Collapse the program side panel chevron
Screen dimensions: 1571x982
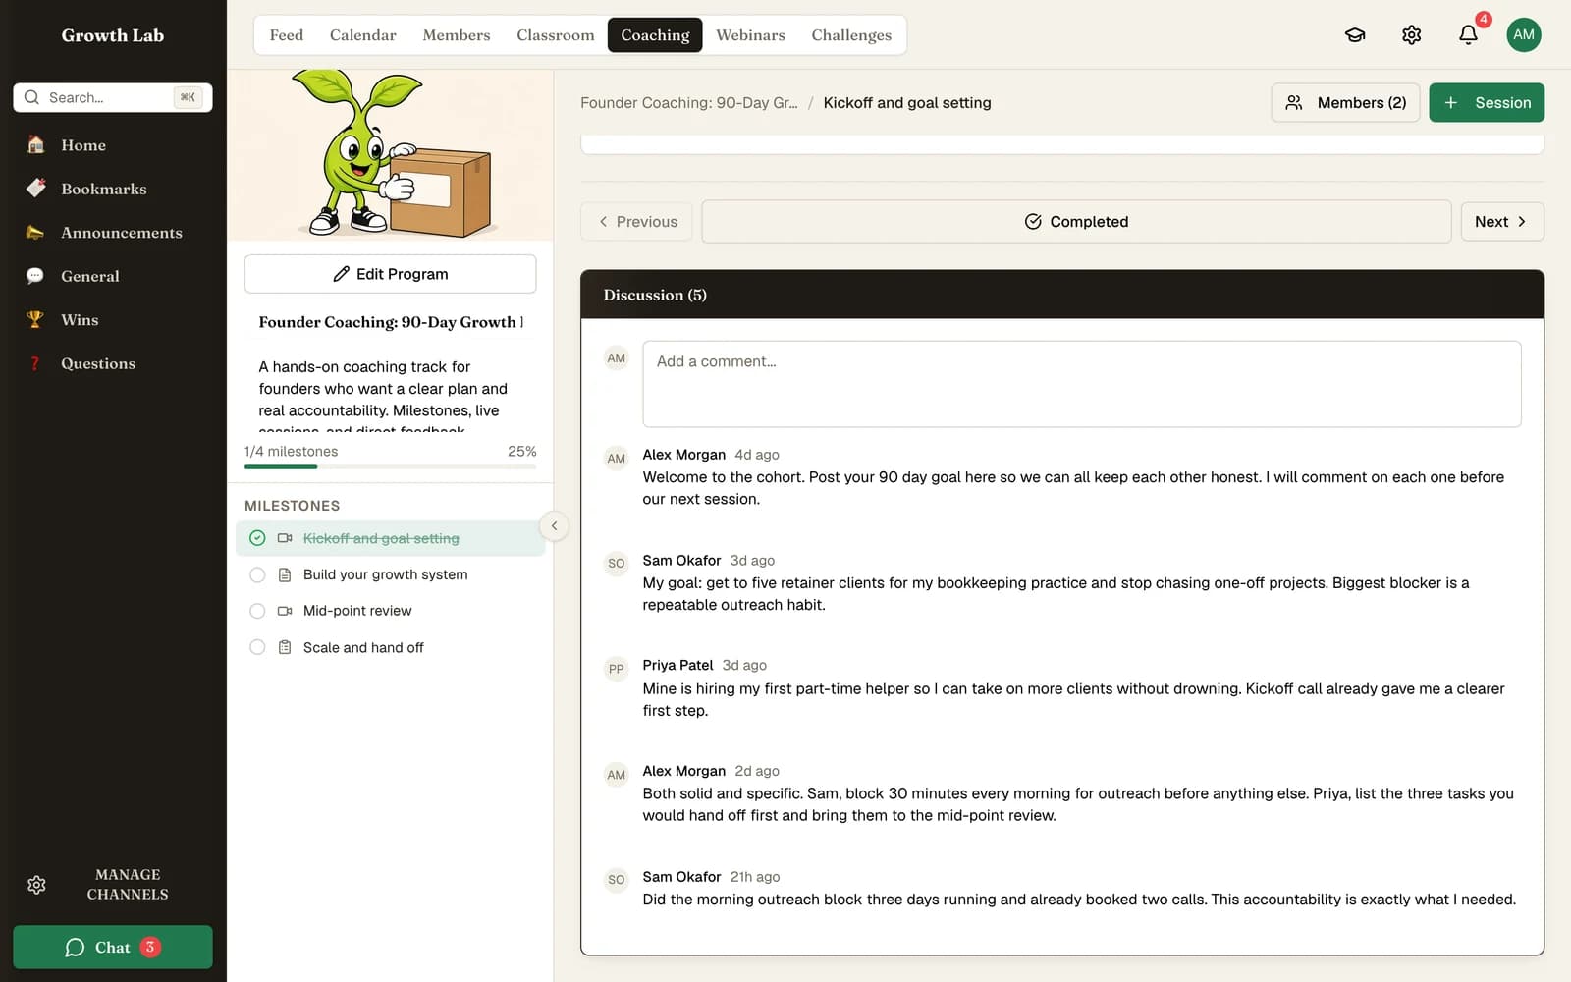point(554,526)
